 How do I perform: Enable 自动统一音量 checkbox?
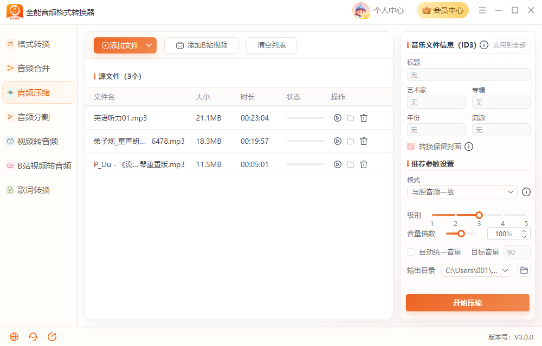click(x=411, y=252)
